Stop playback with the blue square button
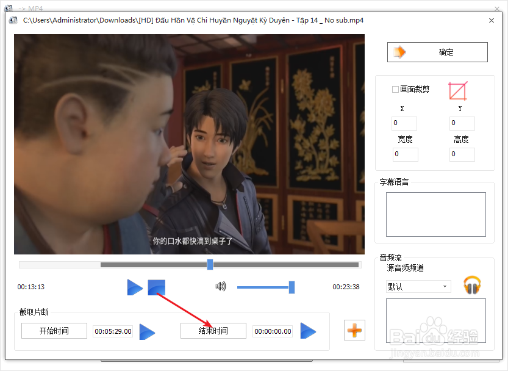 157,287
